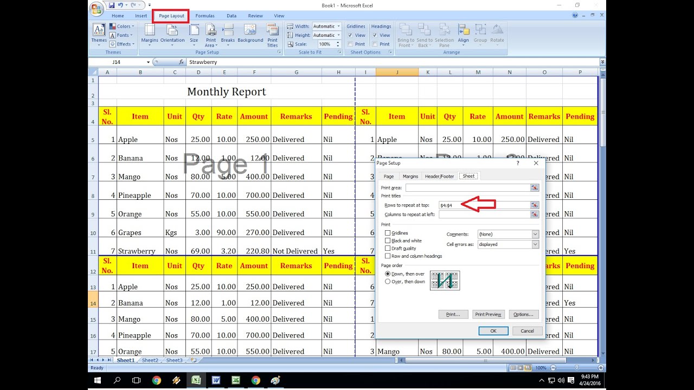Viewport: 694px width, 390px height.
Task: Switch to Normal view in status bar
Action: coord(513,368)
